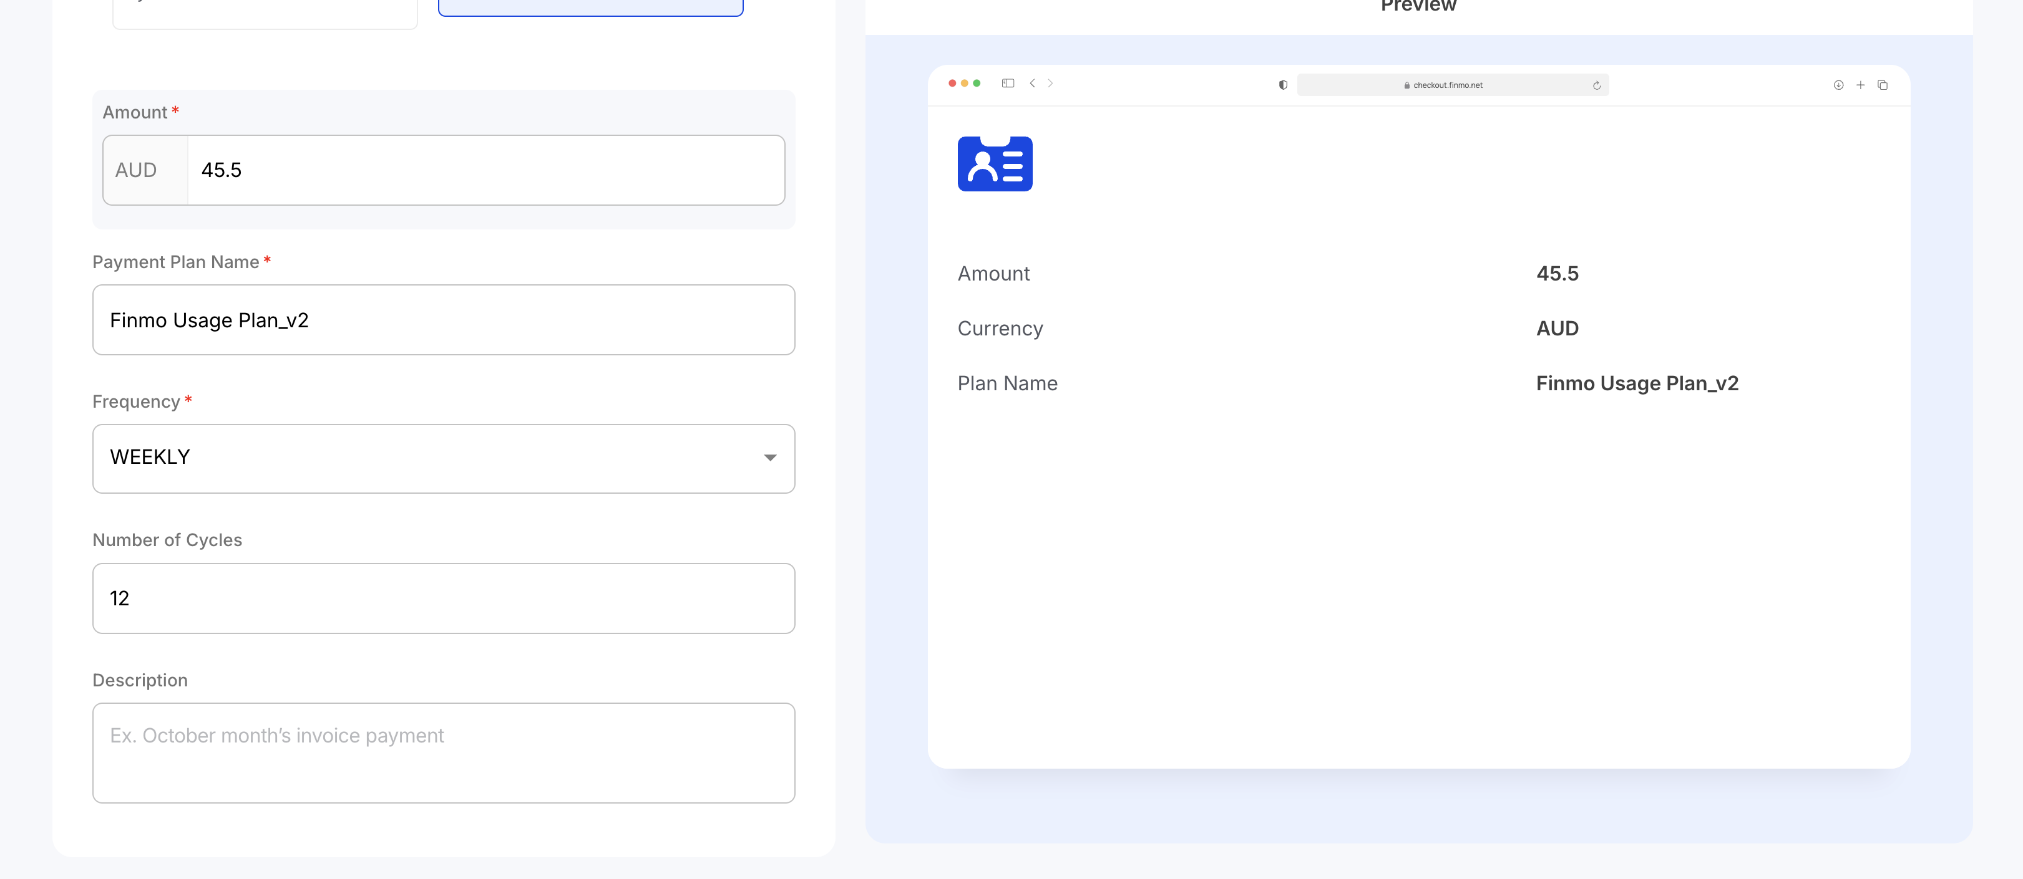Screen dimensions: 2023x879
Task: Click the blue-outlined option box at top
Action: click(x=590, y=8)
